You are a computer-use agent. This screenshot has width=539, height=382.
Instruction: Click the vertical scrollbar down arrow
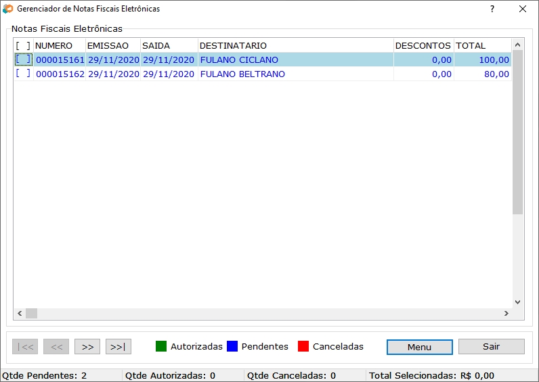517,302
